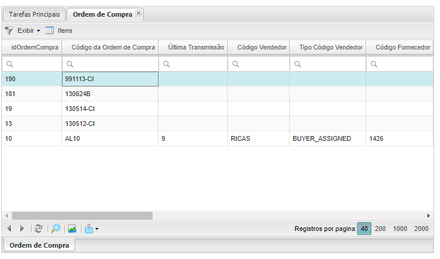Expand the Exibir dropdown menu
The width and height of the screenshot is (440, 259).
tap(29, 30)
